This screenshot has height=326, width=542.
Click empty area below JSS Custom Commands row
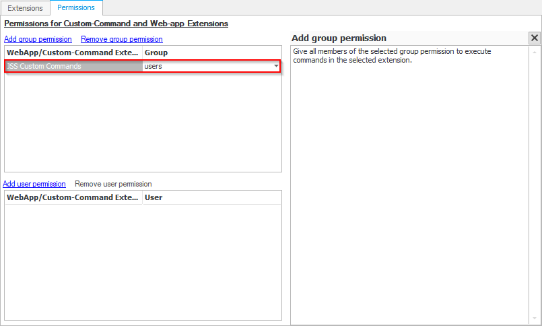tap(143, 121)
